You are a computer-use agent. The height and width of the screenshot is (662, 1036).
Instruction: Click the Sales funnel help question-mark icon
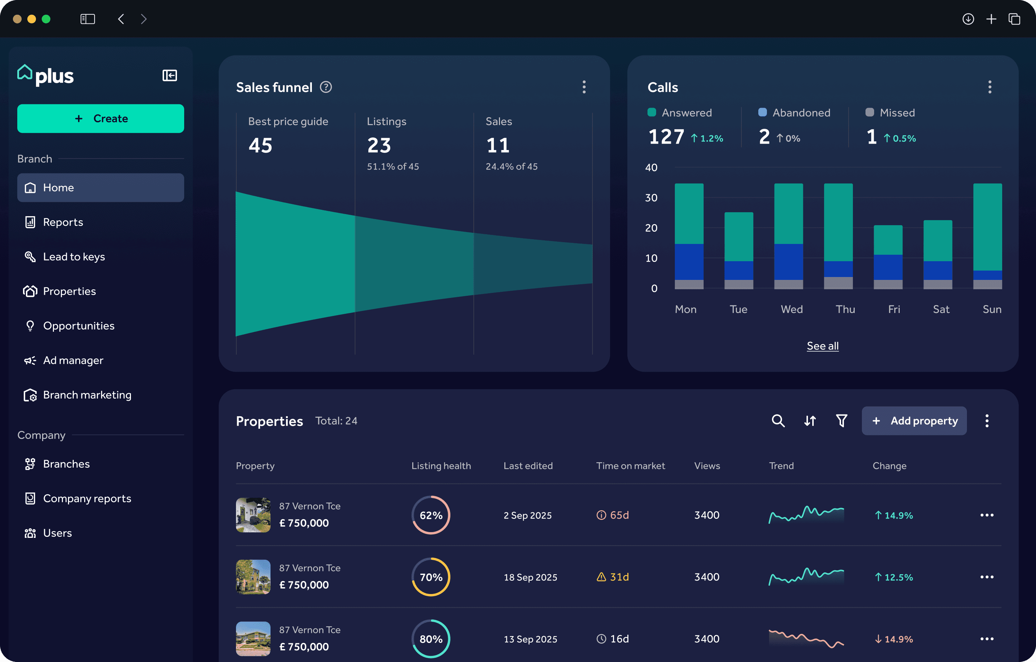tap(326, 87)
